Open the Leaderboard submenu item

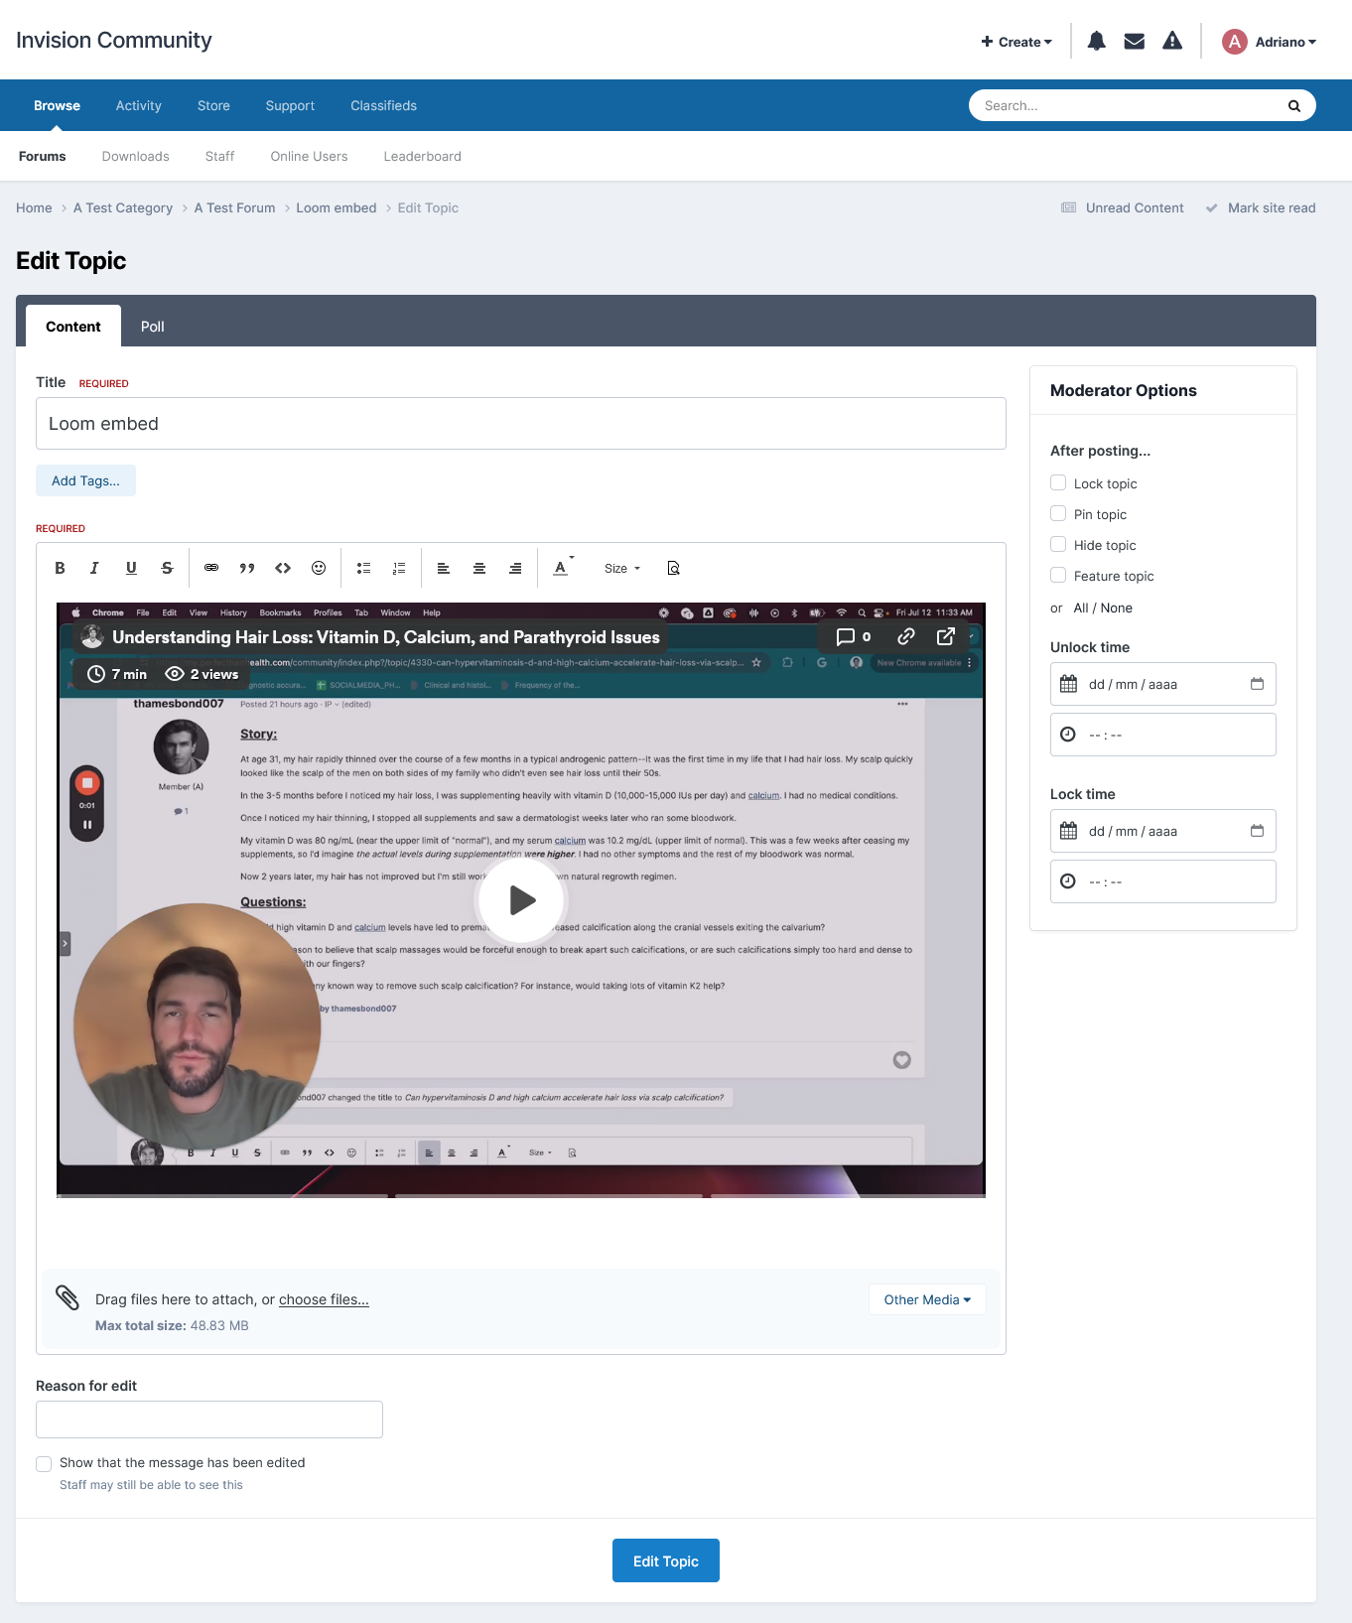click(423, 156)
